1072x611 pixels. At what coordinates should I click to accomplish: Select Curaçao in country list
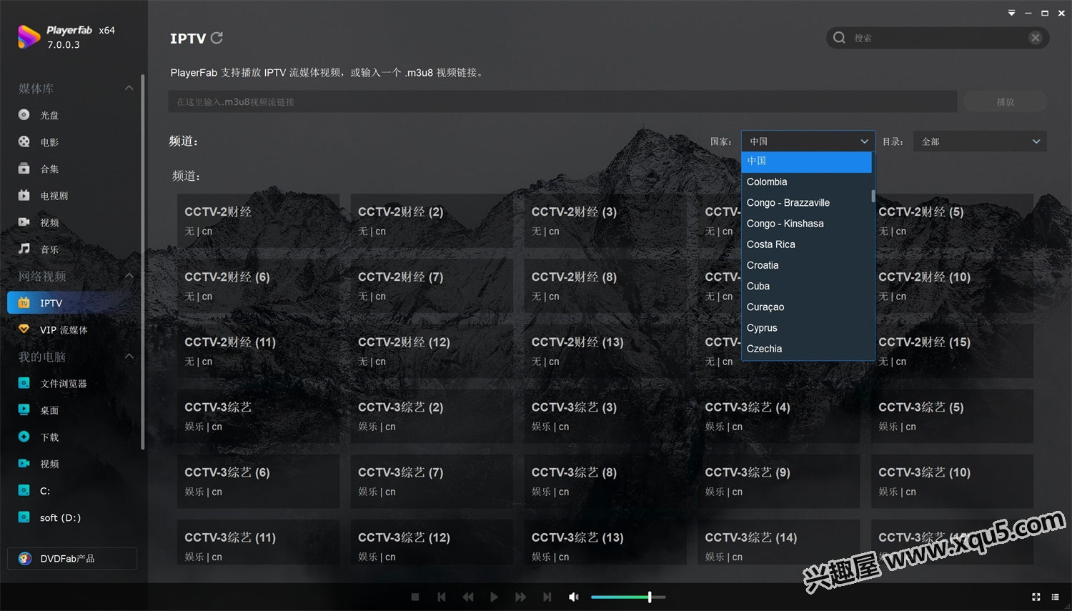[x=806, y=307]
